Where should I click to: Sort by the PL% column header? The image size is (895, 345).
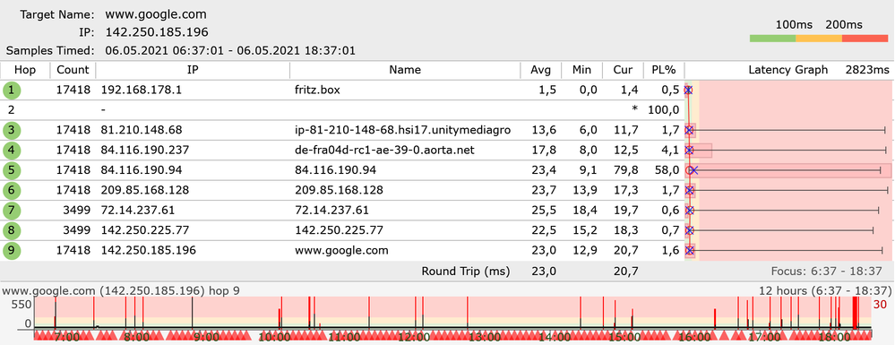point(664,70)
